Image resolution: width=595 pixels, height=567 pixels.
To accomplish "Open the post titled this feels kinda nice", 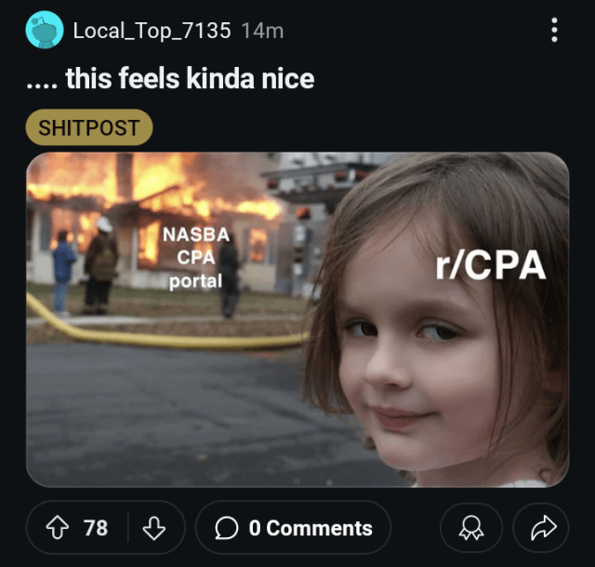I will pos(170,78).
